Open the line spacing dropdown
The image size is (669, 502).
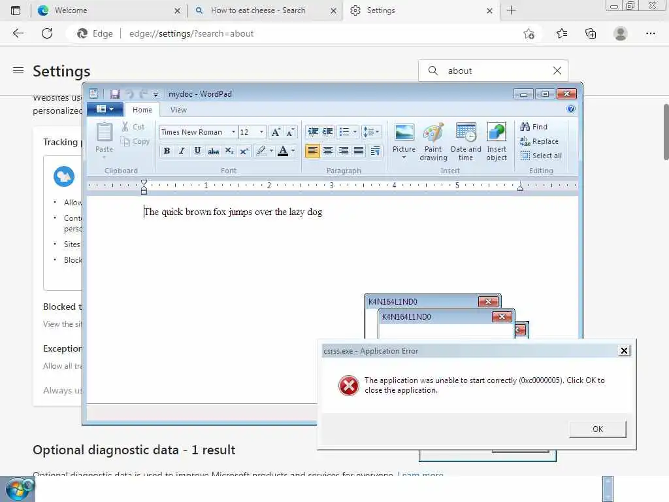click(x=371, y=132)
